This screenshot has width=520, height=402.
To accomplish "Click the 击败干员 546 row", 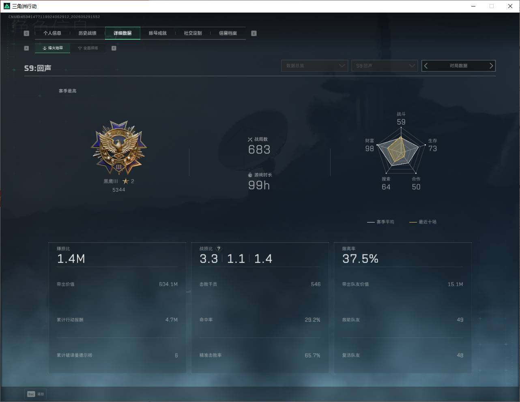I will click(x=260, y=284).
